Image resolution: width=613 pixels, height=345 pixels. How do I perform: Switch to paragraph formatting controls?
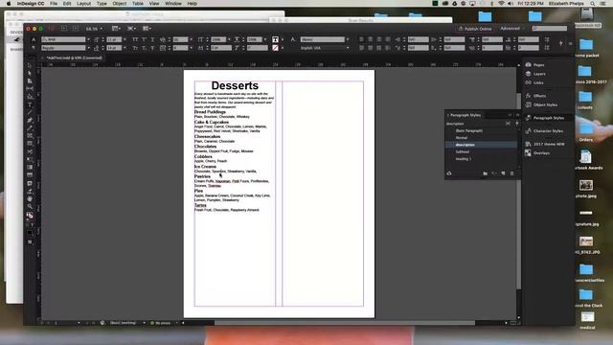tap(34, 48)
